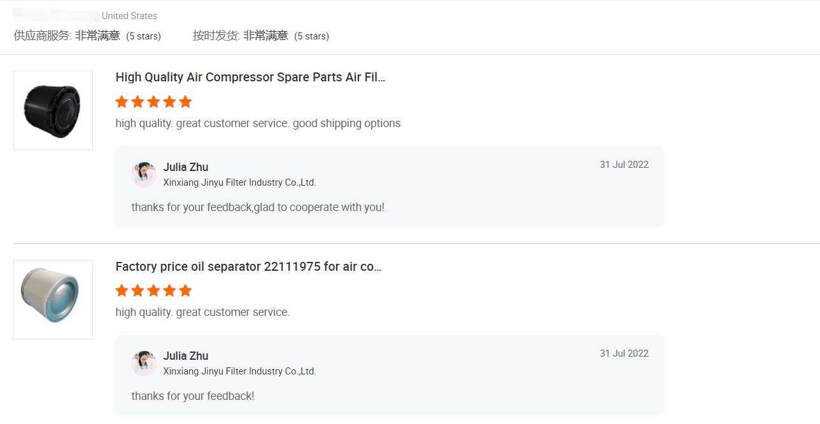Viewport: 820px width, 424px height.
Task: Click the Factory price oil separator 22111975 title
Action: coord(248,266)
